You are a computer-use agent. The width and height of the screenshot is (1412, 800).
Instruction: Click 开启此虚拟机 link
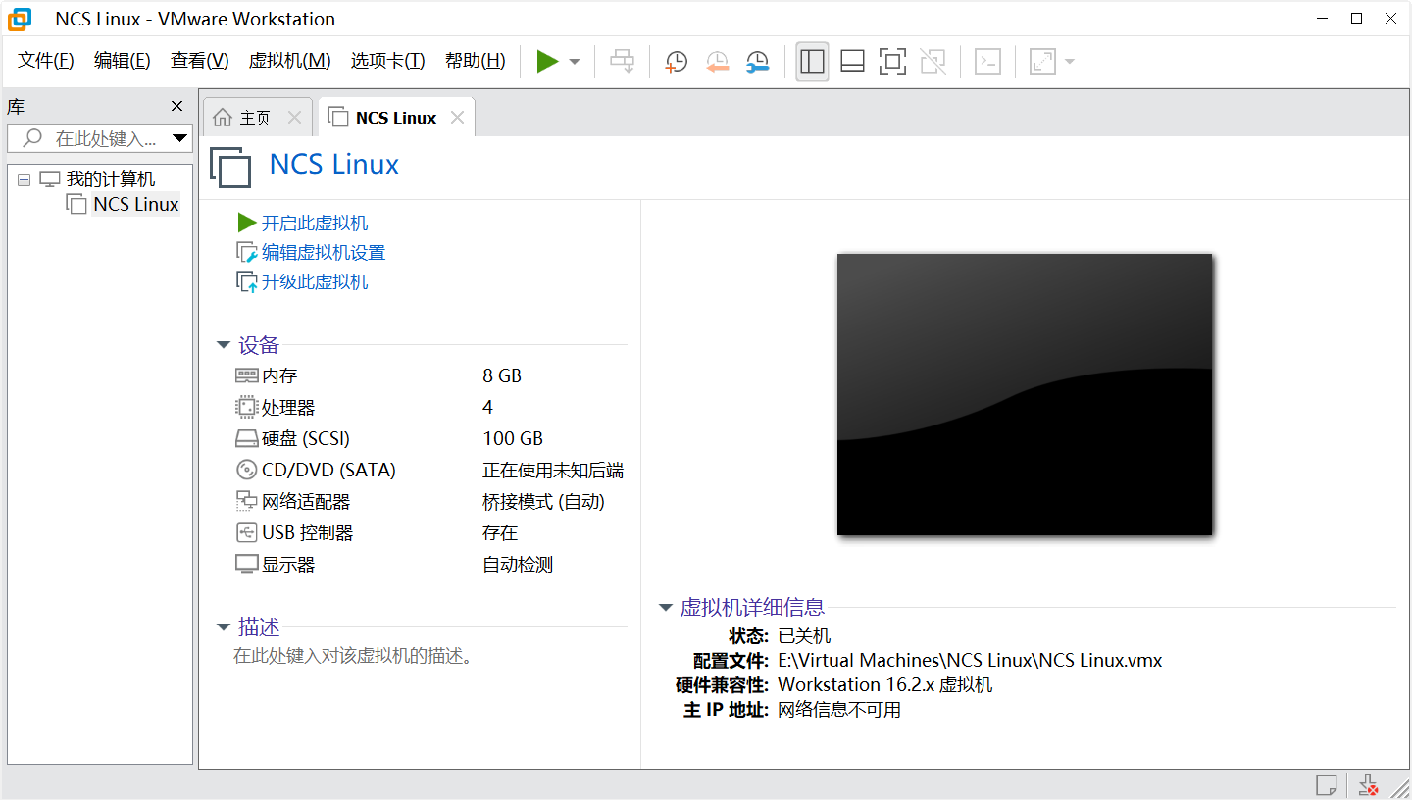pyautogui.click(x=315, y=224)
